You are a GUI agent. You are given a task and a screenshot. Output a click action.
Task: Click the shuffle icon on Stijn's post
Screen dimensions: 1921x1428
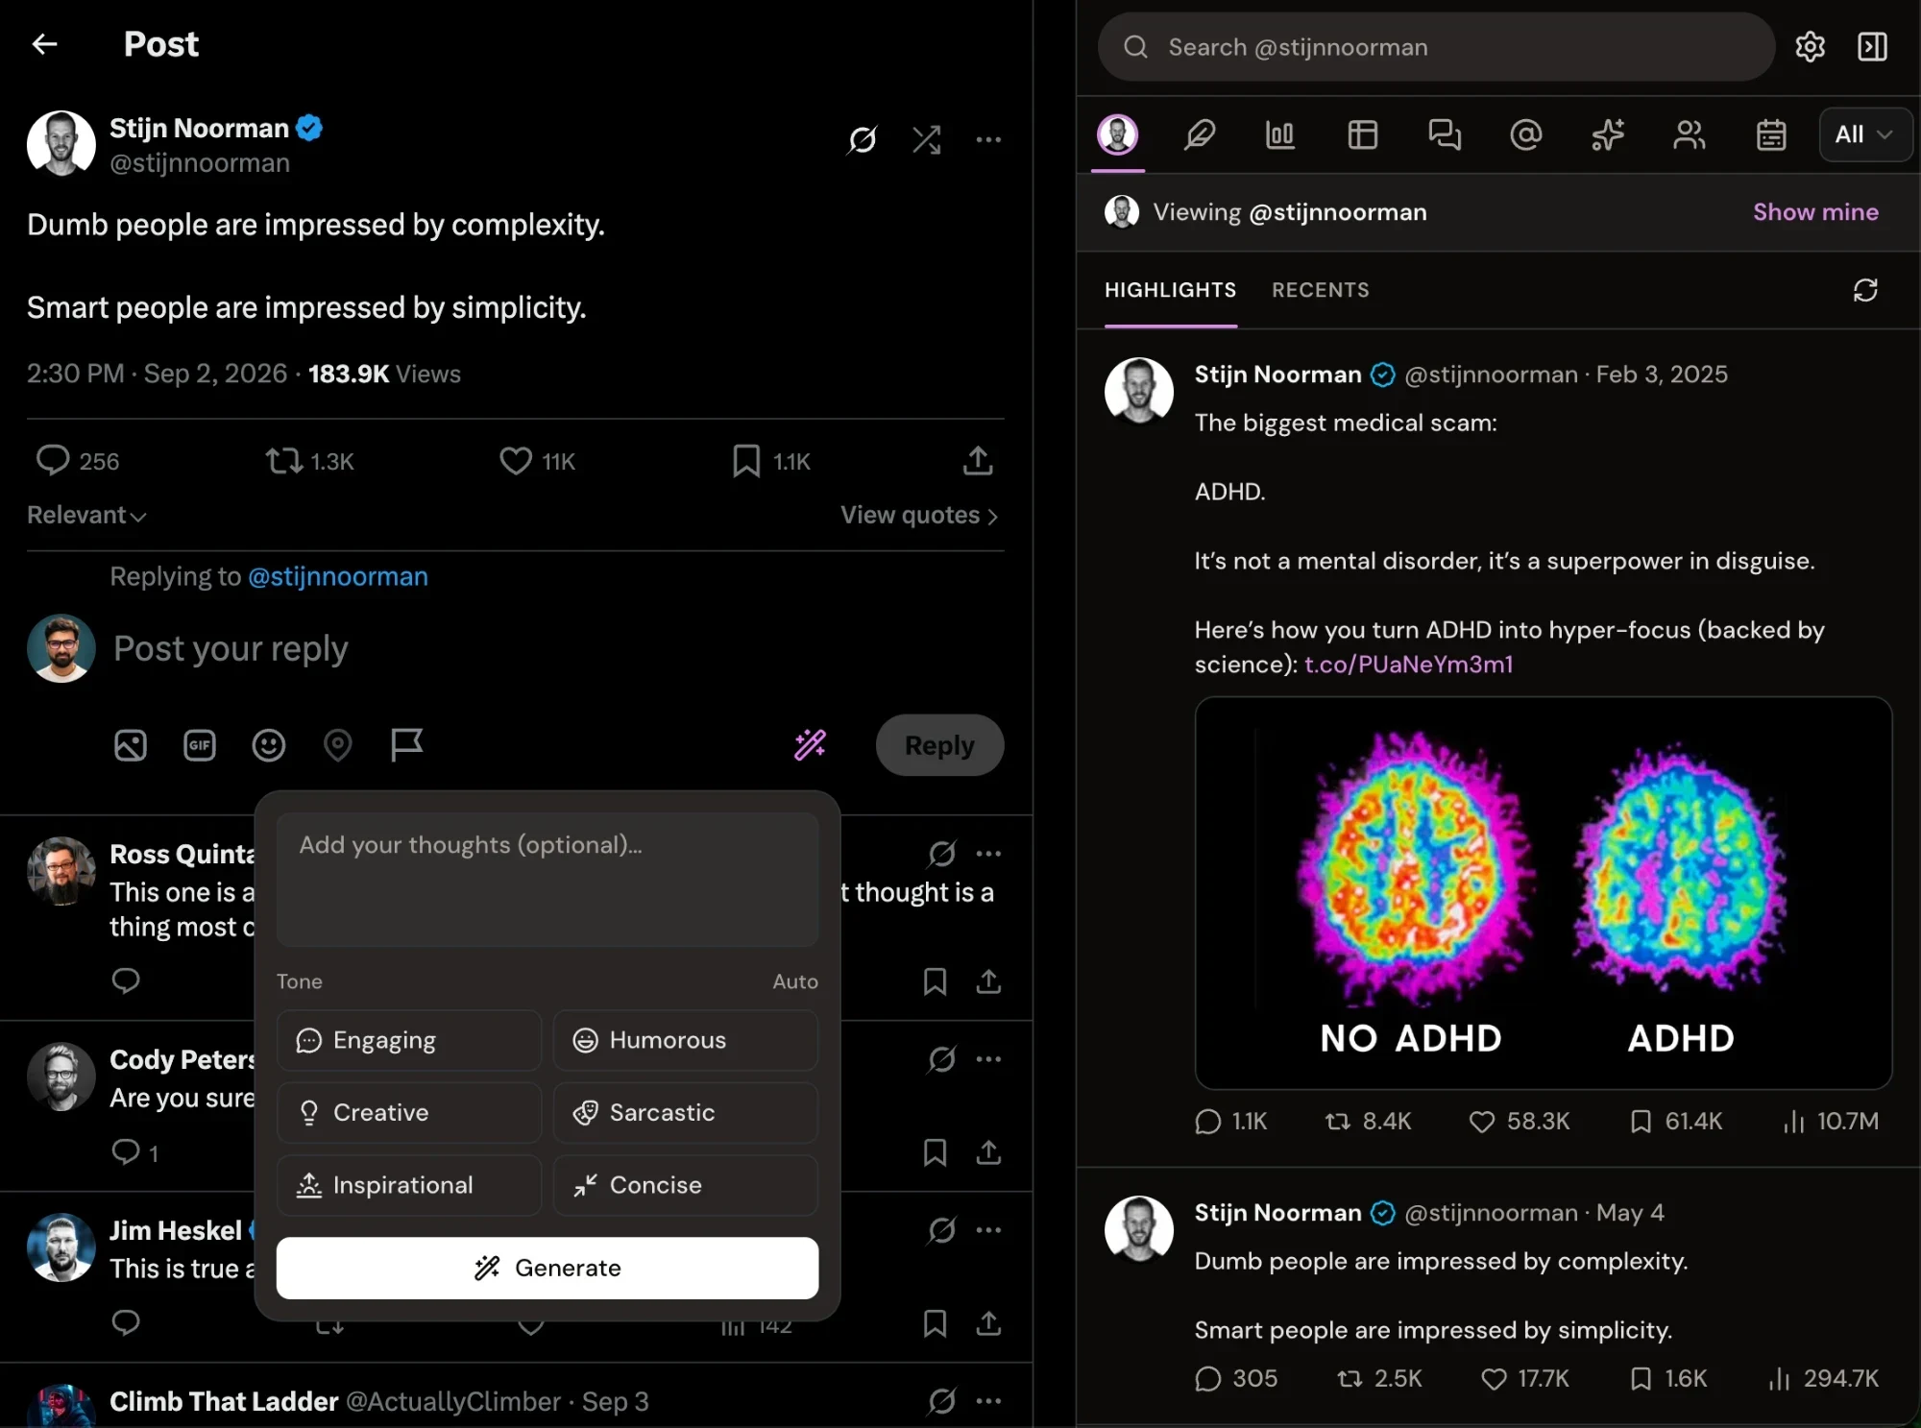(x=927, y=140)
